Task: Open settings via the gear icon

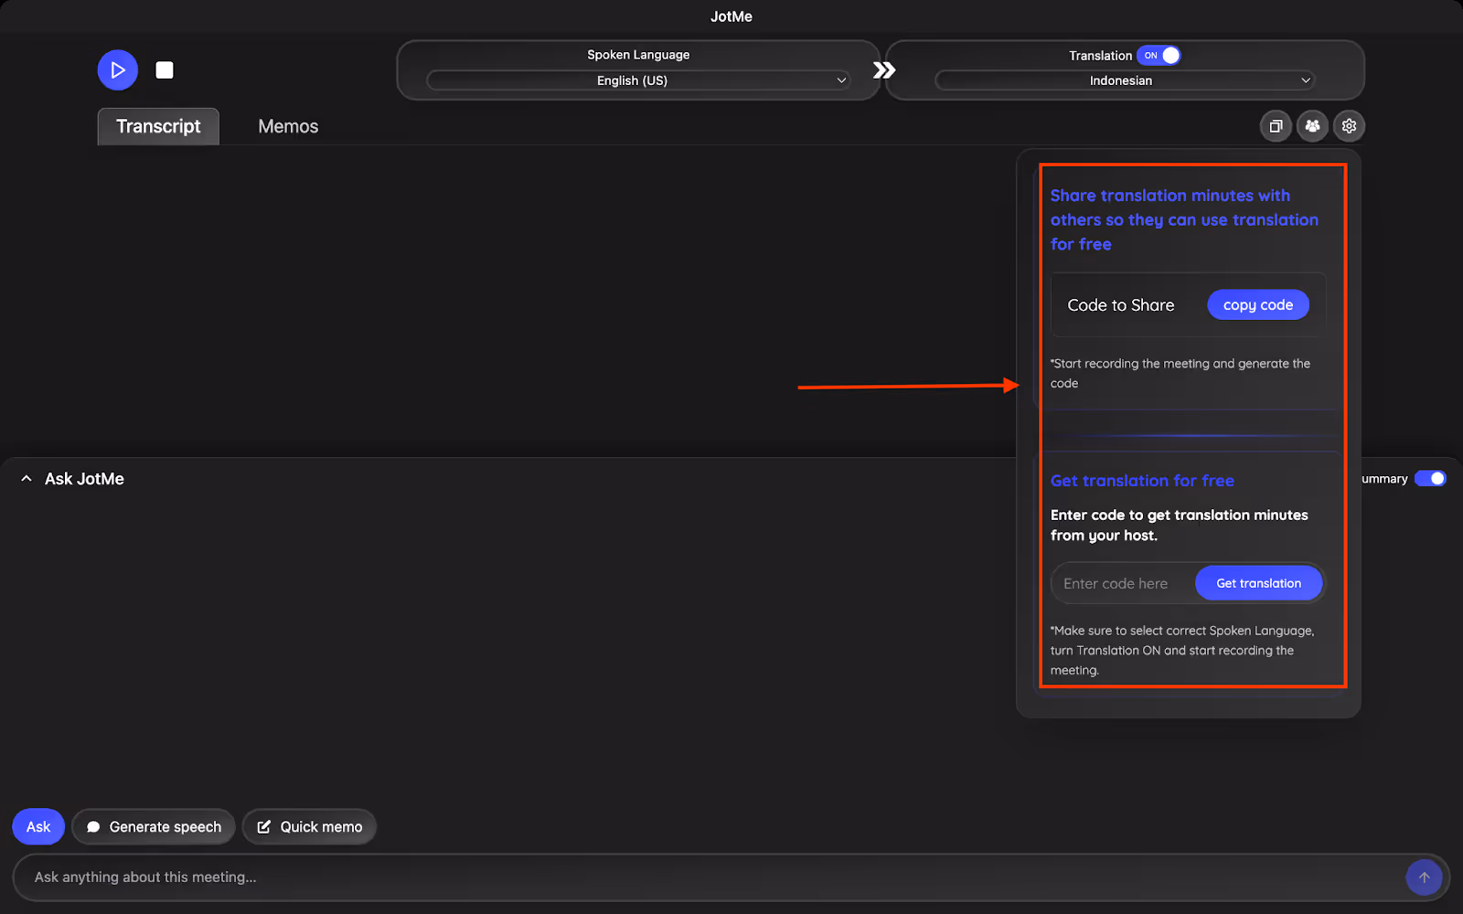Action: click(x=1349, y=126)
